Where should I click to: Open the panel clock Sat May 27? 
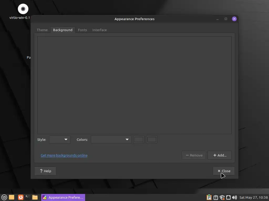[254, 197]
